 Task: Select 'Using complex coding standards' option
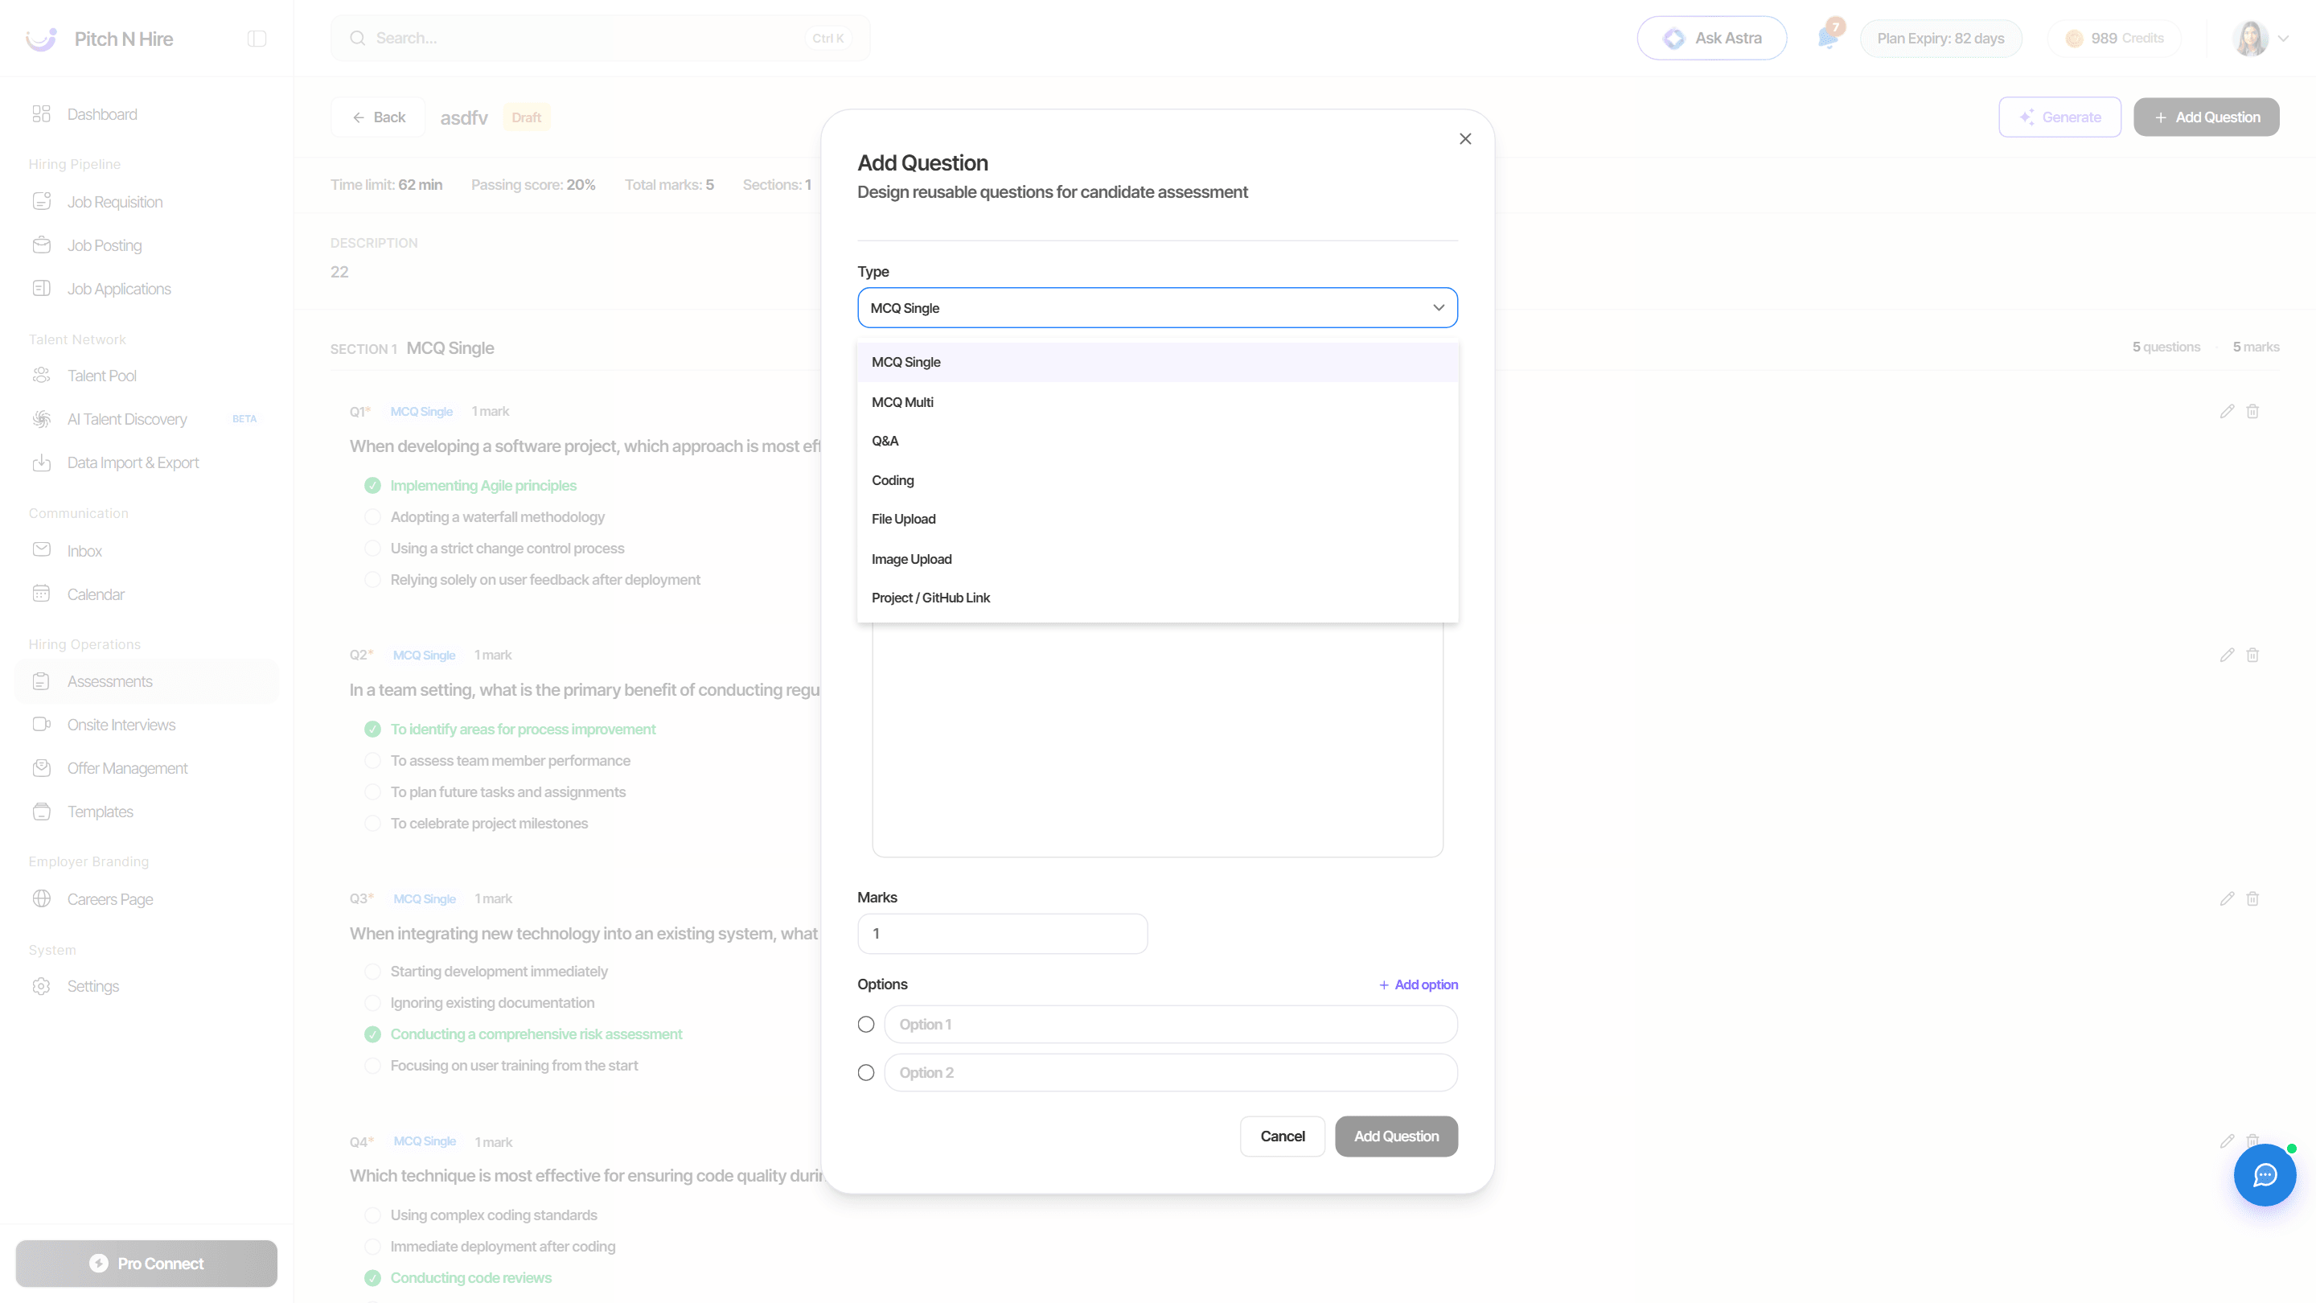pos(372,1216)
